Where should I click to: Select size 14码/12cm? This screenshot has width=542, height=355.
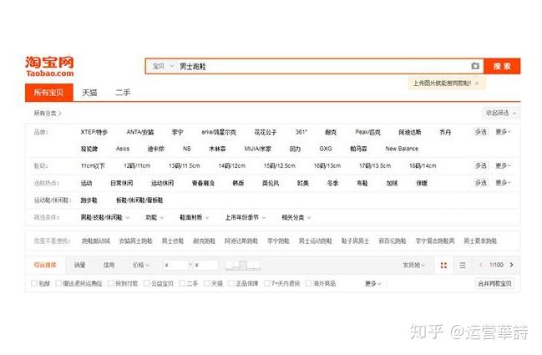[232, 165]
